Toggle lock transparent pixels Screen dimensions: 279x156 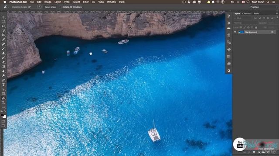click(x=241, y=27)
